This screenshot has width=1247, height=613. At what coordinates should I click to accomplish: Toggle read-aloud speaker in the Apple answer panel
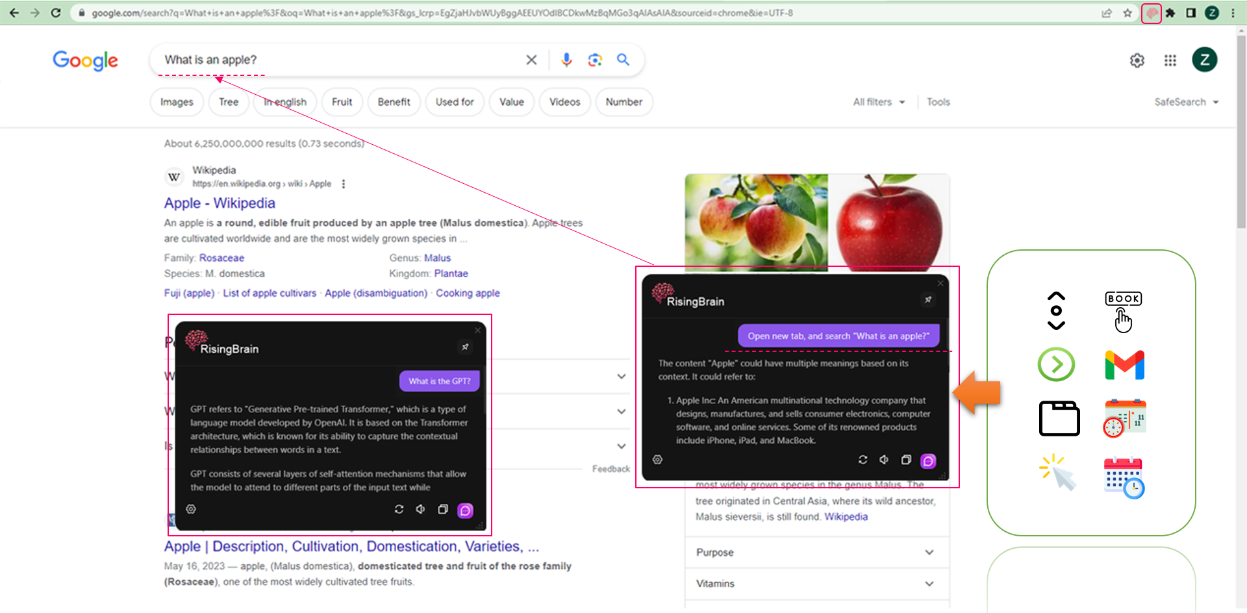[884, 460]
